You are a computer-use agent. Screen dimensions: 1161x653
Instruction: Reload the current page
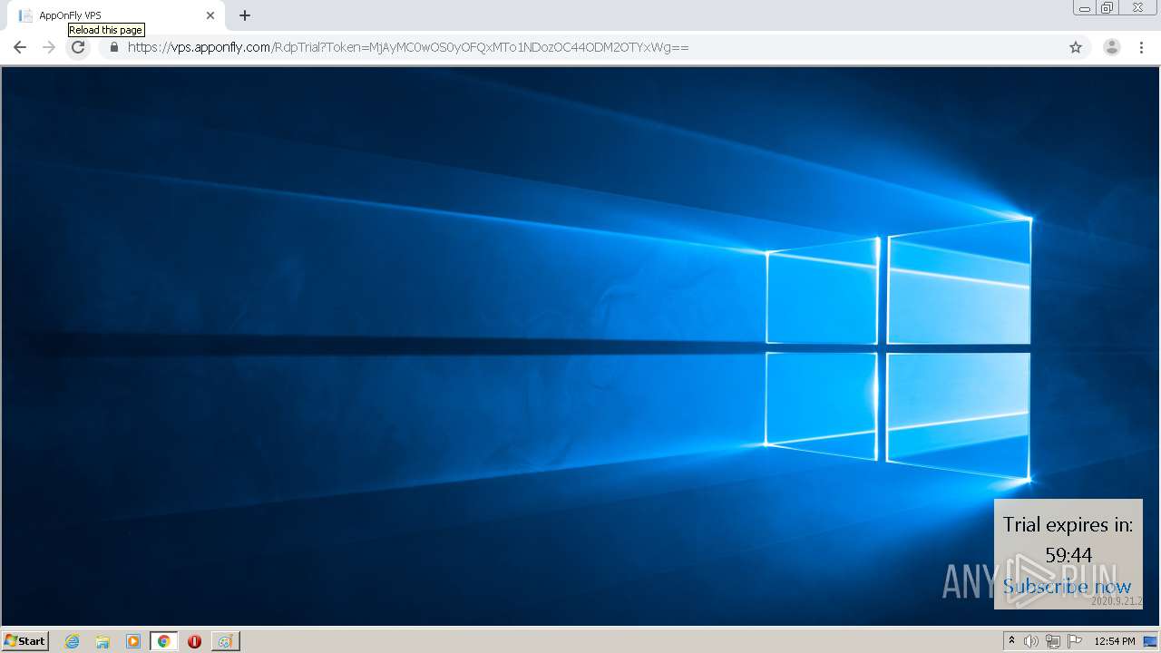tap(78, 47)
